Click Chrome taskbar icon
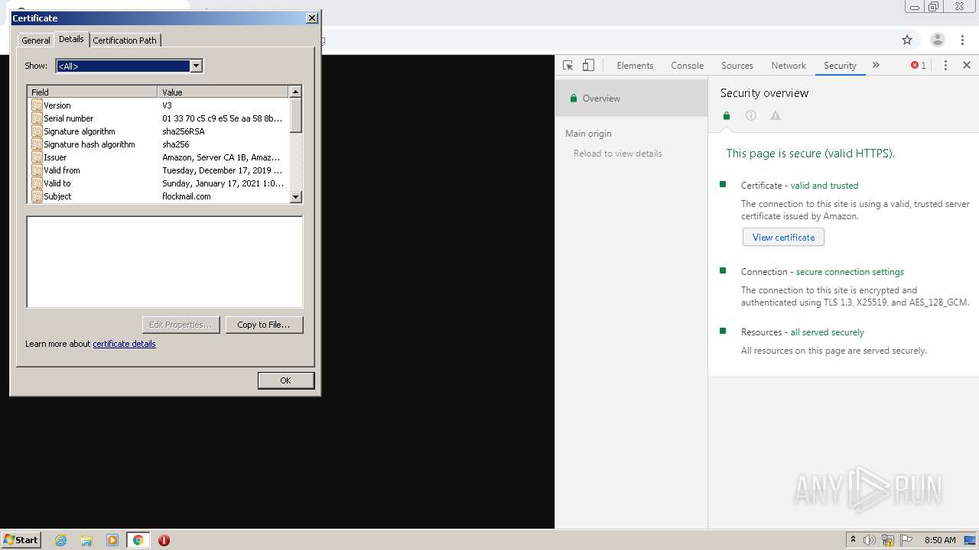Screen dimensions: 979x550 (138, 540)
